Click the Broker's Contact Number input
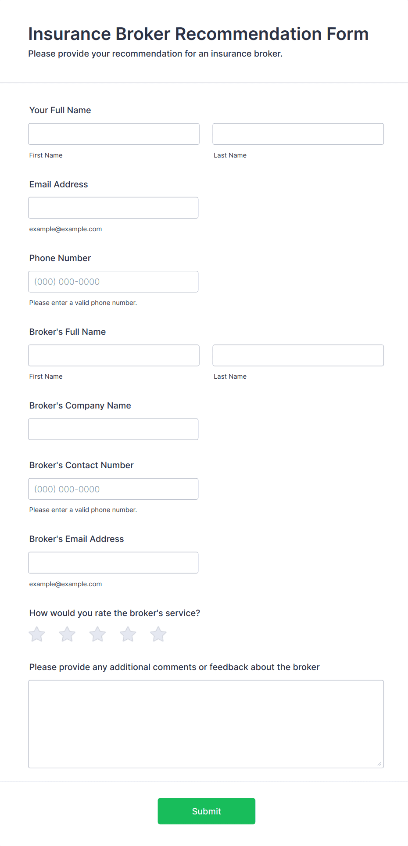The image size is (408, 846). tap(113, 488)
